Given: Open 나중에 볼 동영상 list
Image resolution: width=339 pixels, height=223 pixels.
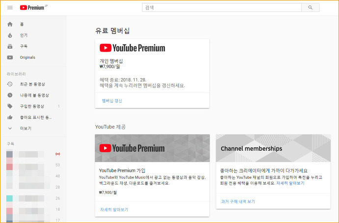Looking at the screenshot, I should tap(33, 95).
